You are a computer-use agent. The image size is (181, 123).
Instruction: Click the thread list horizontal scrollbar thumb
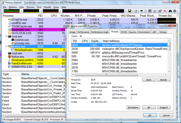tap(106, 75)
